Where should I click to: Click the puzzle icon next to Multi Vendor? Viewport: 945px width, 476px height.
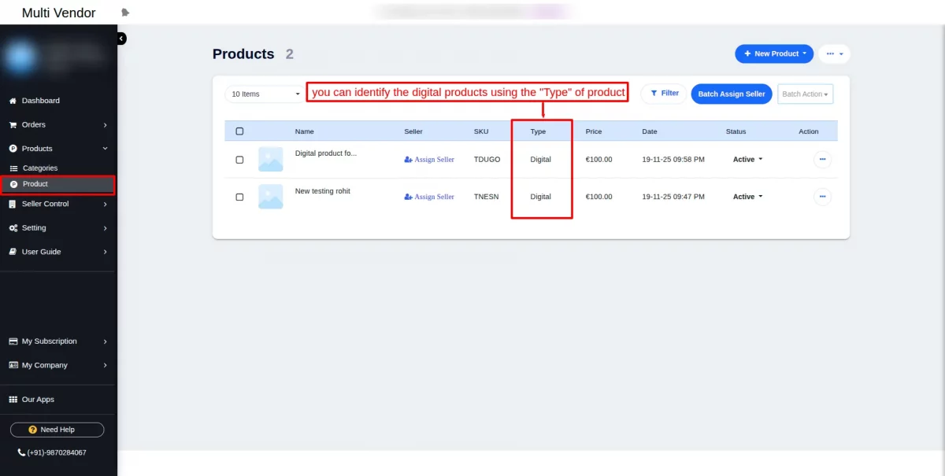[x=125, y=13]
